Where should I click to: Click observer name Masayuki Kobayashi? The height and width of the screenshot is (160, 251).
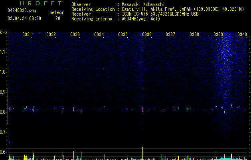[143, 4]
